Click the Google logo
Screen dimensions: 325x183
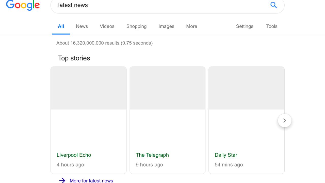point(23,5)
